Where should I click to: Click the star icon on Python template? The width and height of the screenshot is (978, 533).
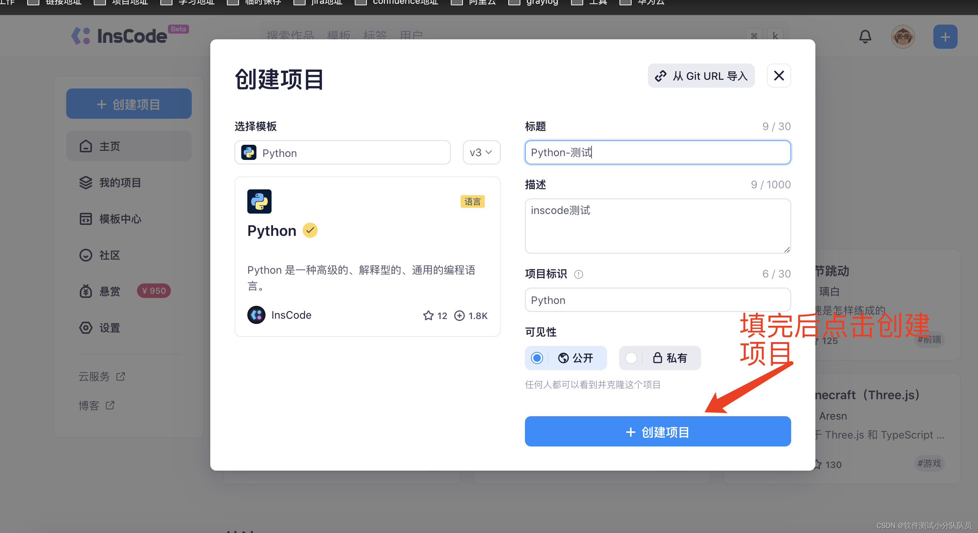(x=428, y=316)
